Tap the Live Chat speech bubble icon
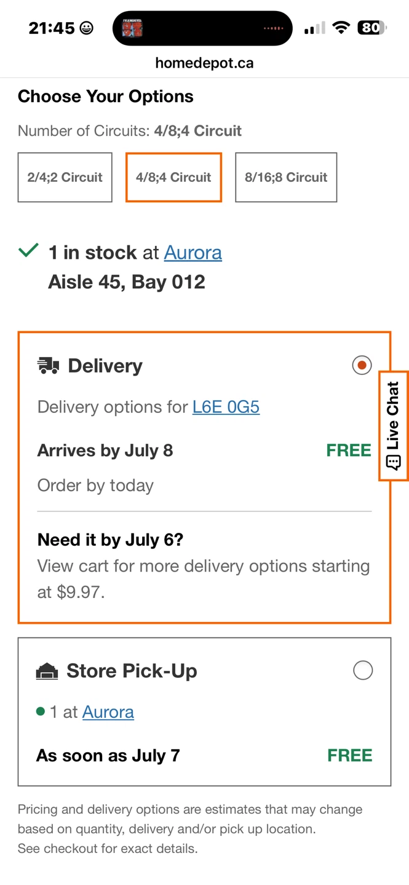This screenshot has height=885, width=409. coord(393,463)
